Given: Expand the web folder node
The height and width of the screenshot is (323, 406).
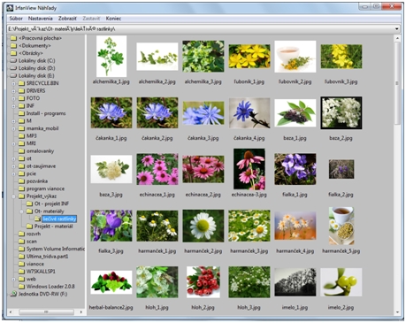Looking at the screenshot, I should pyautogui.click(x=13, y=279).
